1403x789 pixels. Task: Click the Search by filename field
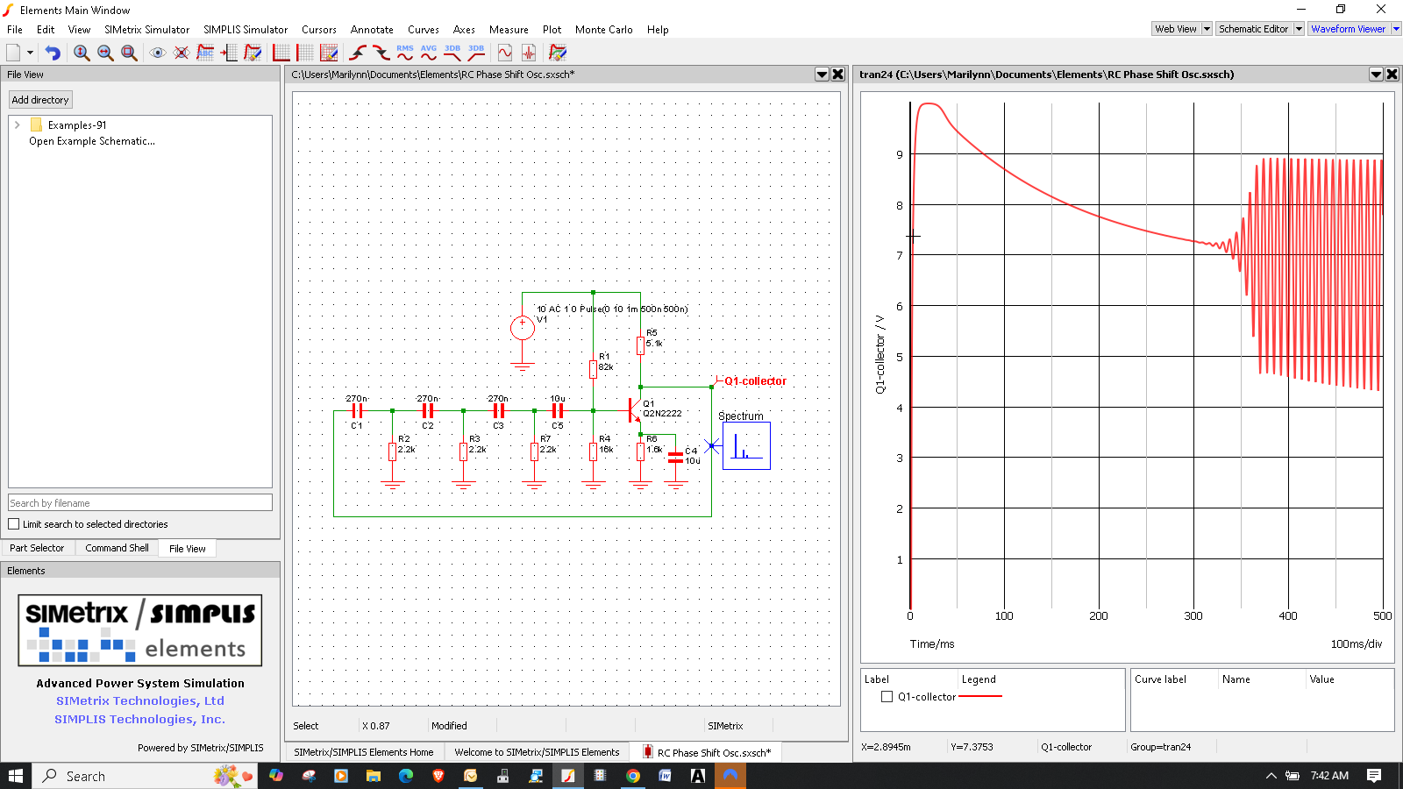tap(140, 503)
